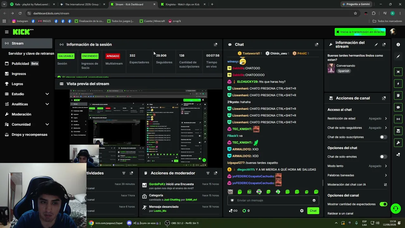Open filter menu for the activities panel
This screenshot has width=405, height=228.
124,173
